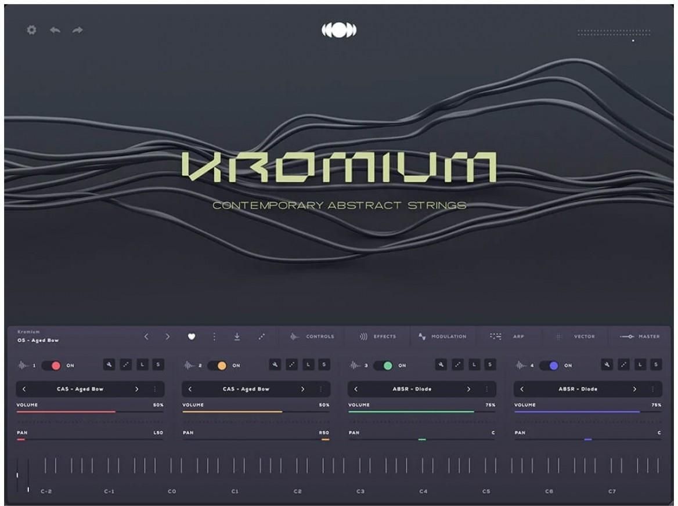Open the settings gear icon
The width and height of the screenshot is (678, 506).
(31, 30)
